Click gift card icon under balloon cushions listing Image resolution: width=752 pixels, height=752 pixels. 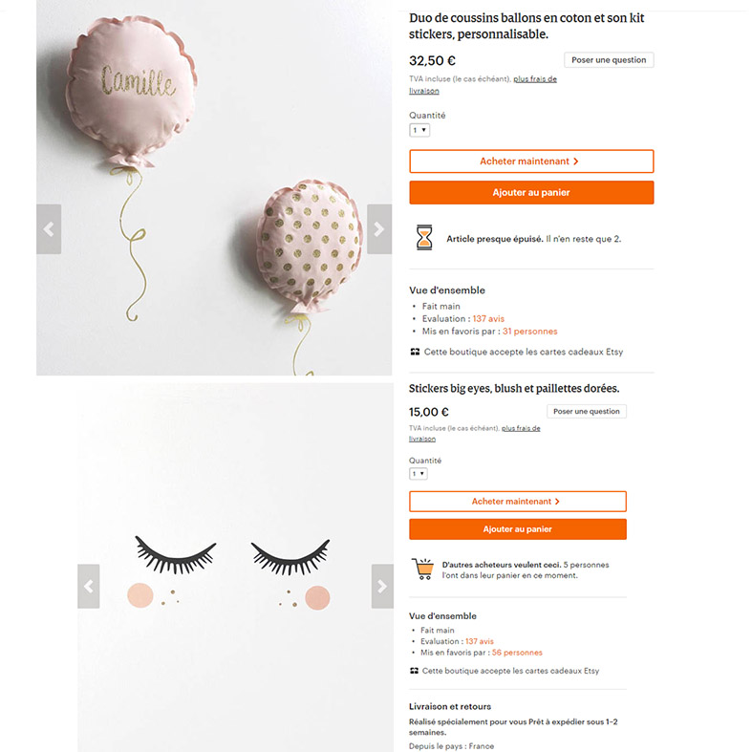click(415, 352)
